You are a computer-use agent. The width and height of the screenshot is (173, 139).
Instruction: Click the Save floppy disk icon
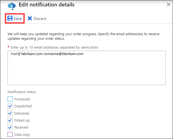[10, 18]
